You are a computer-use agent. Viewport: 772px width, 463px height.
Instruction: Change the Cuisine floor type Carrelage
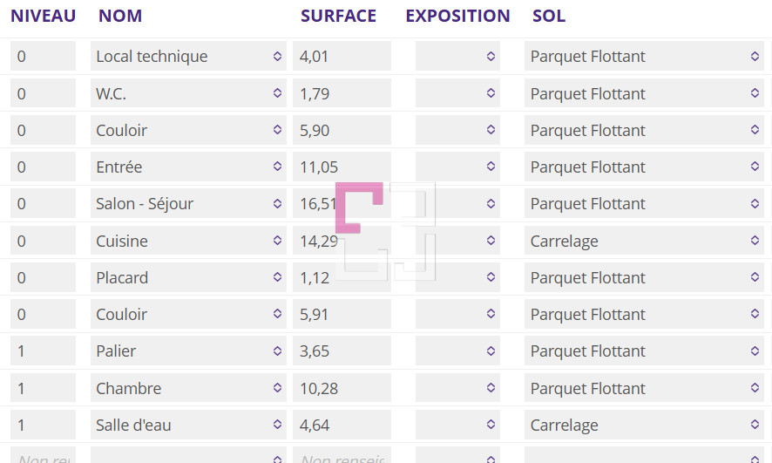[644, 241]
